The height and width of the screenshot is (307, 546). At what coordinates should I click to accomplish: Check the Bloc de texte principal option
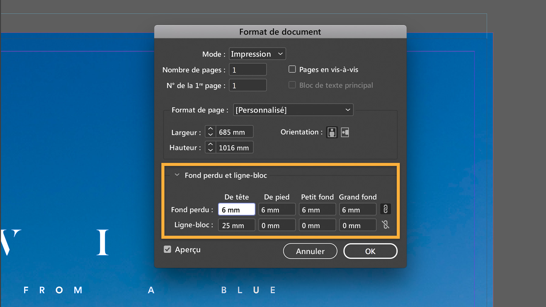click(292, 85)
